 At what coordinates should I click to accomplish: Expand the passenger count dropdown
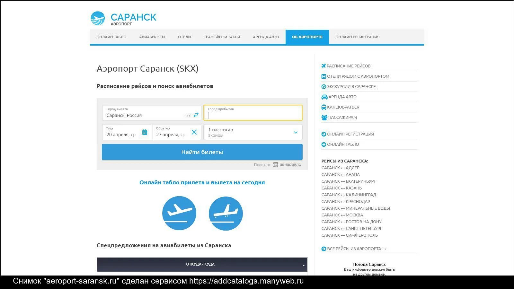point(296,132)
